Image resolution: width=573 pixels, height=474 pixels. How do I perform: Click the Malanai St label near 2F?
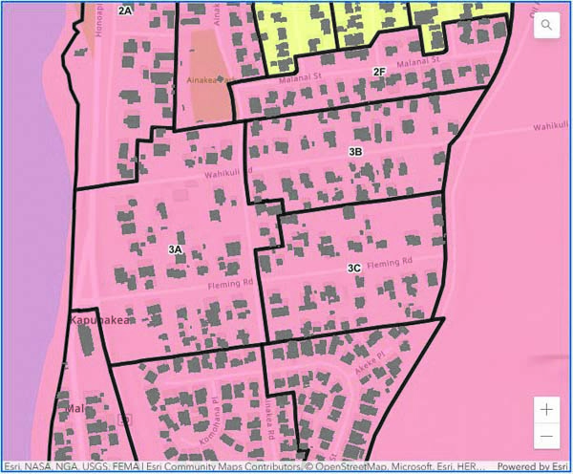coord(418,62)
